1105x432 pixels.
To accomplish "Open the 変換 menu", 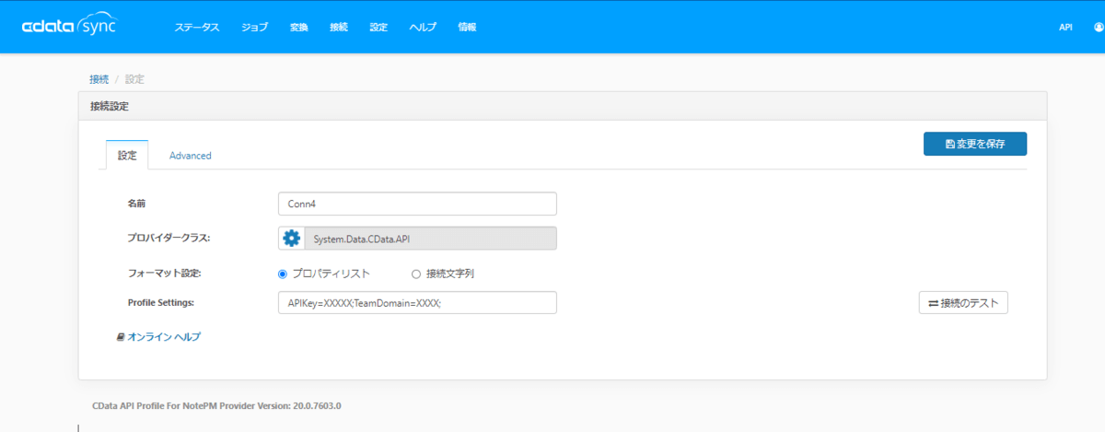I will 298,28.
